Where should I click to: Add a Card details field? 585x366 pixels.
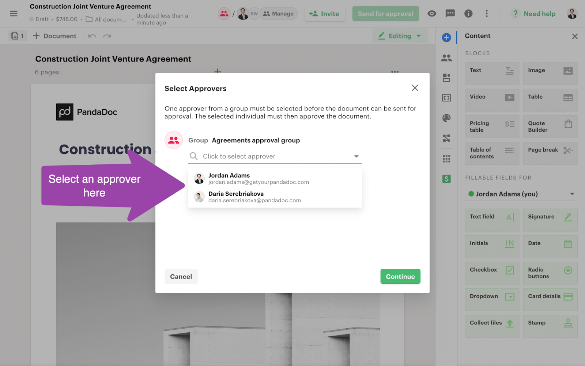pos(550,299)
